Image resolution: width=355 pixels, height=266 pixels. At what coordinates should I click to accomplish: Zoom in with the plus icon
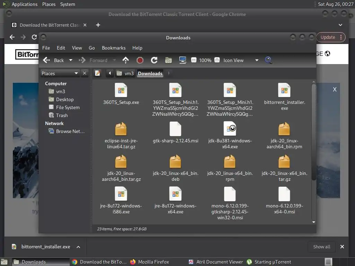[x=217, y=60]
